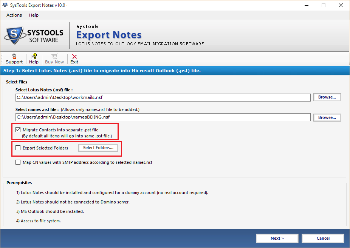350x248 pixels.
Task: Click the 'MS Outlook should be installed' line
Action: tap(50, 211)
